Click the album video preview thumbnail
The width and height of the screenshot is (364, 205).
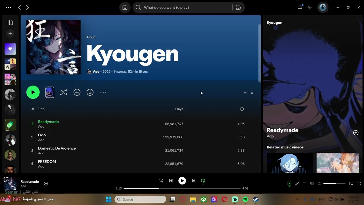point(50,92)
